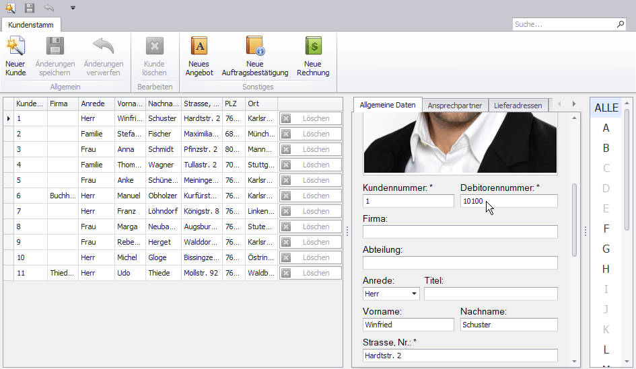Select the Allgemeine Daten tab

click(x=388, y=105)
